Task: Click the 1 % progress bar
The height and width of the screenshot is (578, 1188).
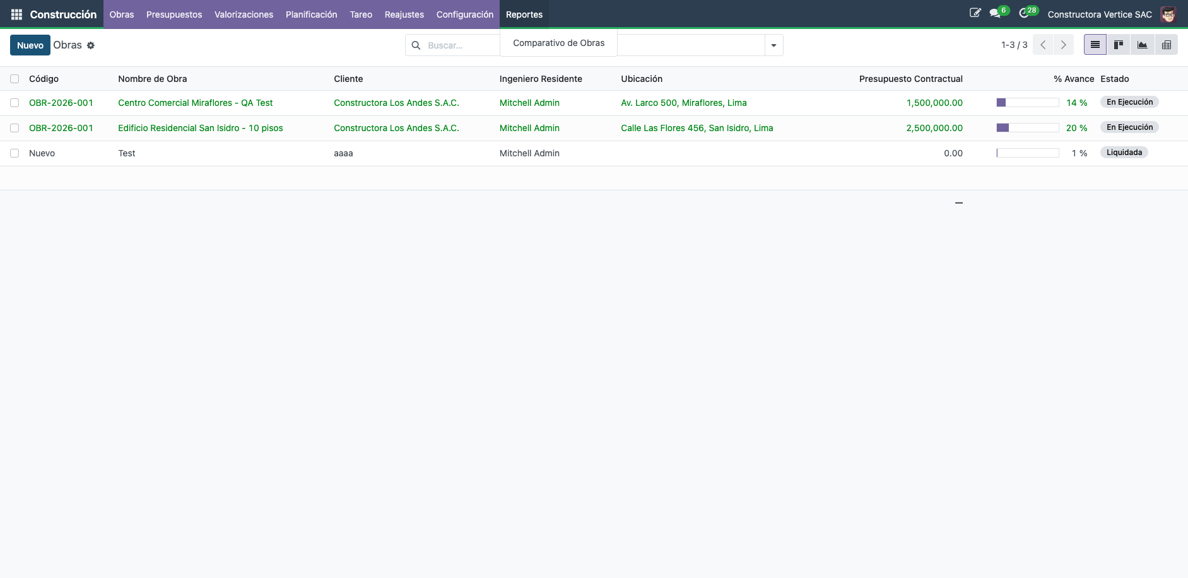Action: pyautogui.click(x=1027, y=153)
